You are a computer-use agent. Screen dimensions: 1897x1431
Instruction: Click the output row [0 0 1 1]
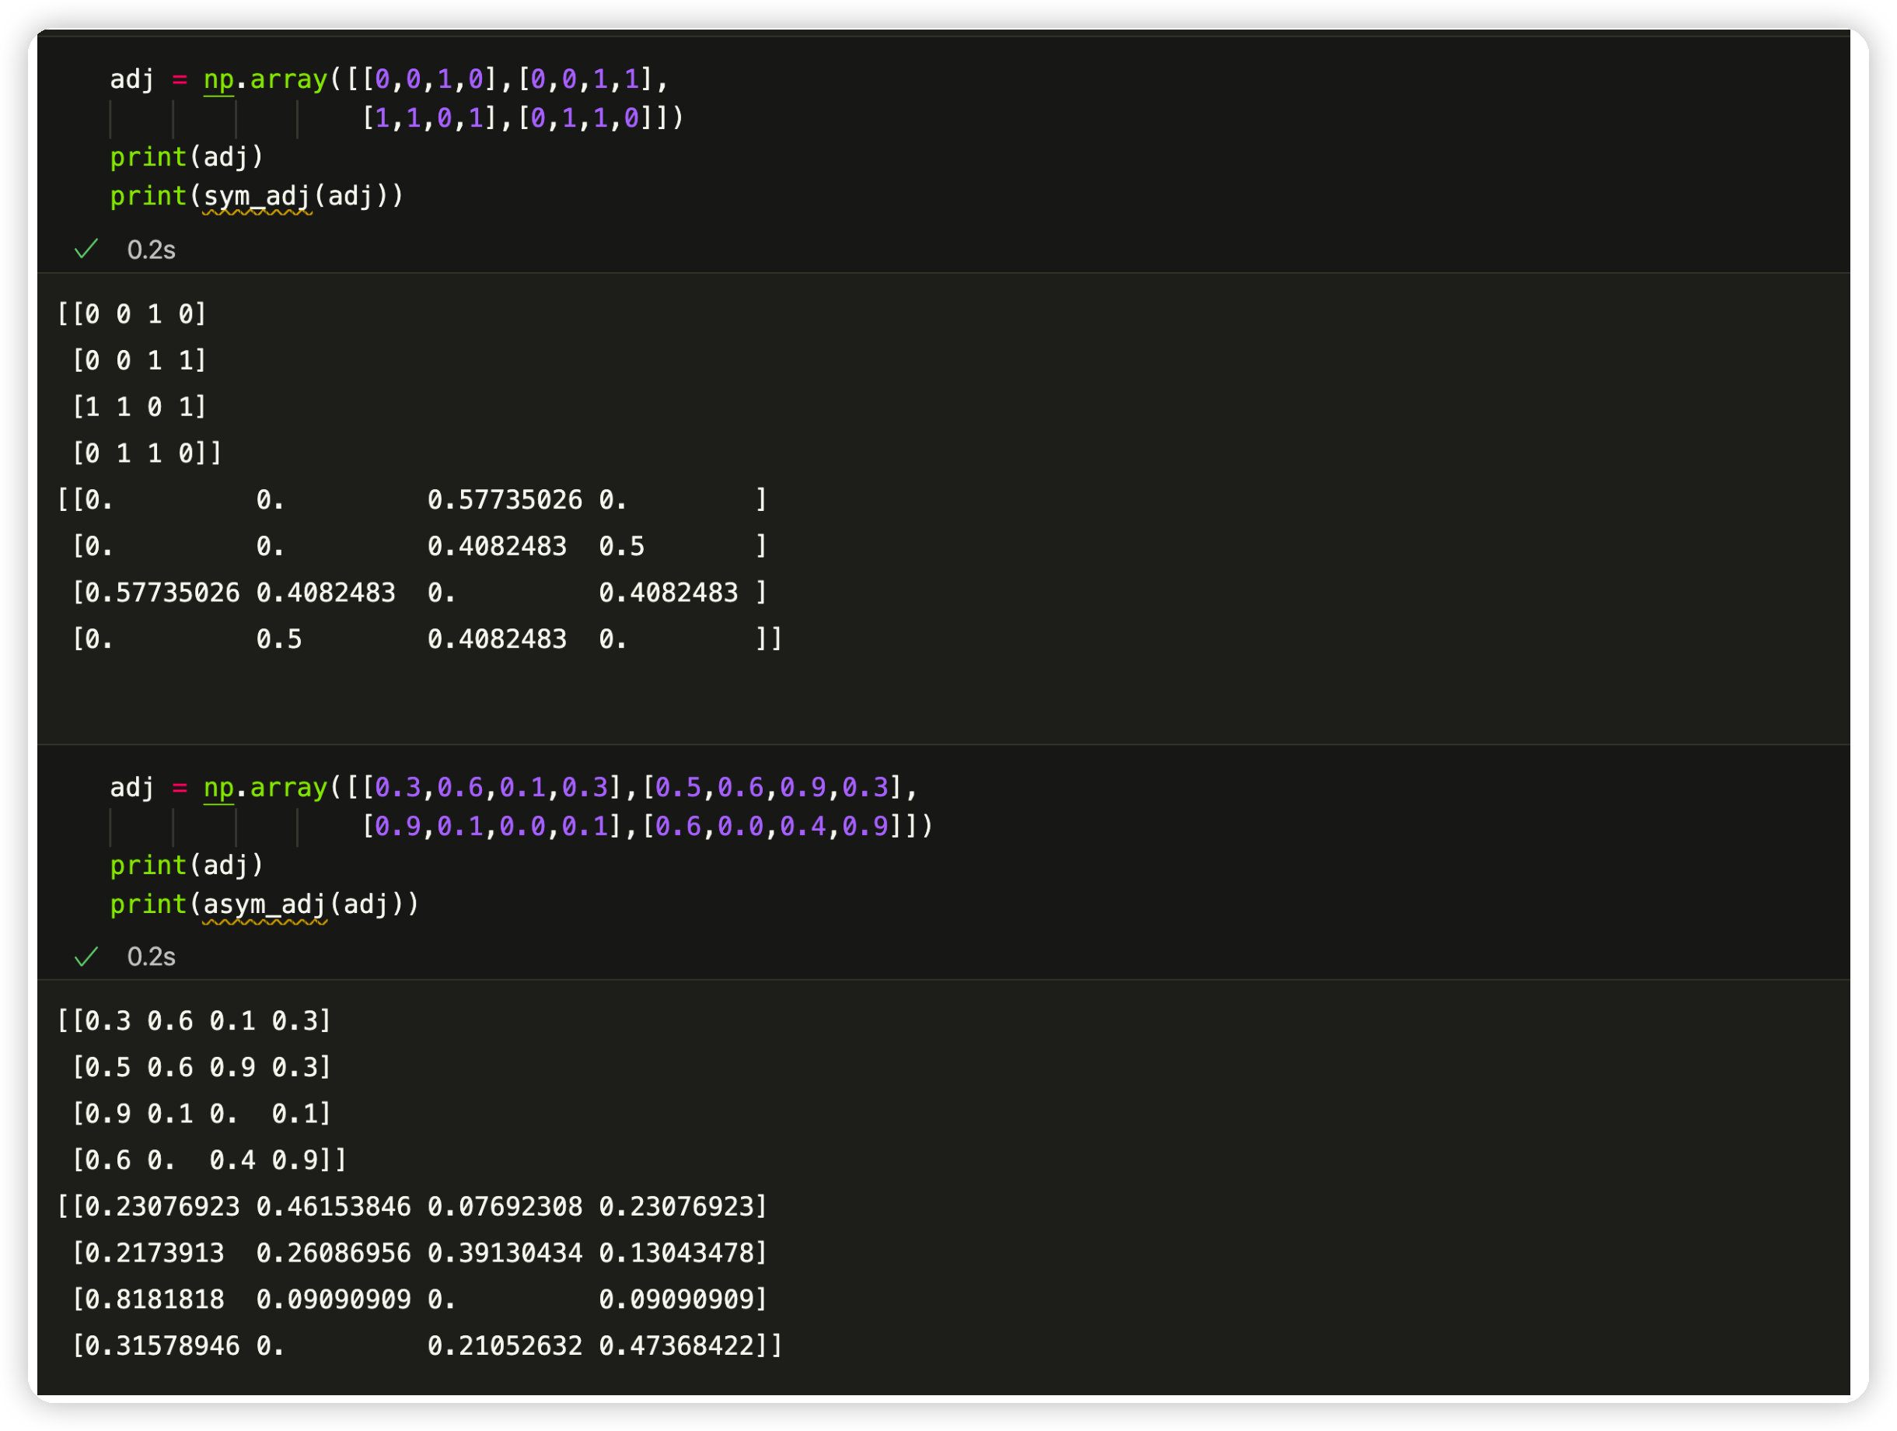click(x=140, y=360)
